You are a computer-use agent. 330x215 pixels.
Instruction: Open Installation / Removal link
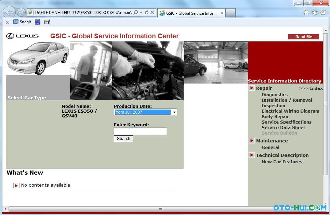pyautogui.click(x=287, y=100)
